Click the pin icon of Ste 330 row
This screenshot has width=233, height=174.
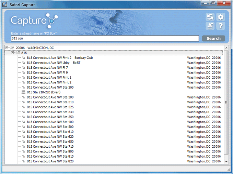[x=23, y=112]
